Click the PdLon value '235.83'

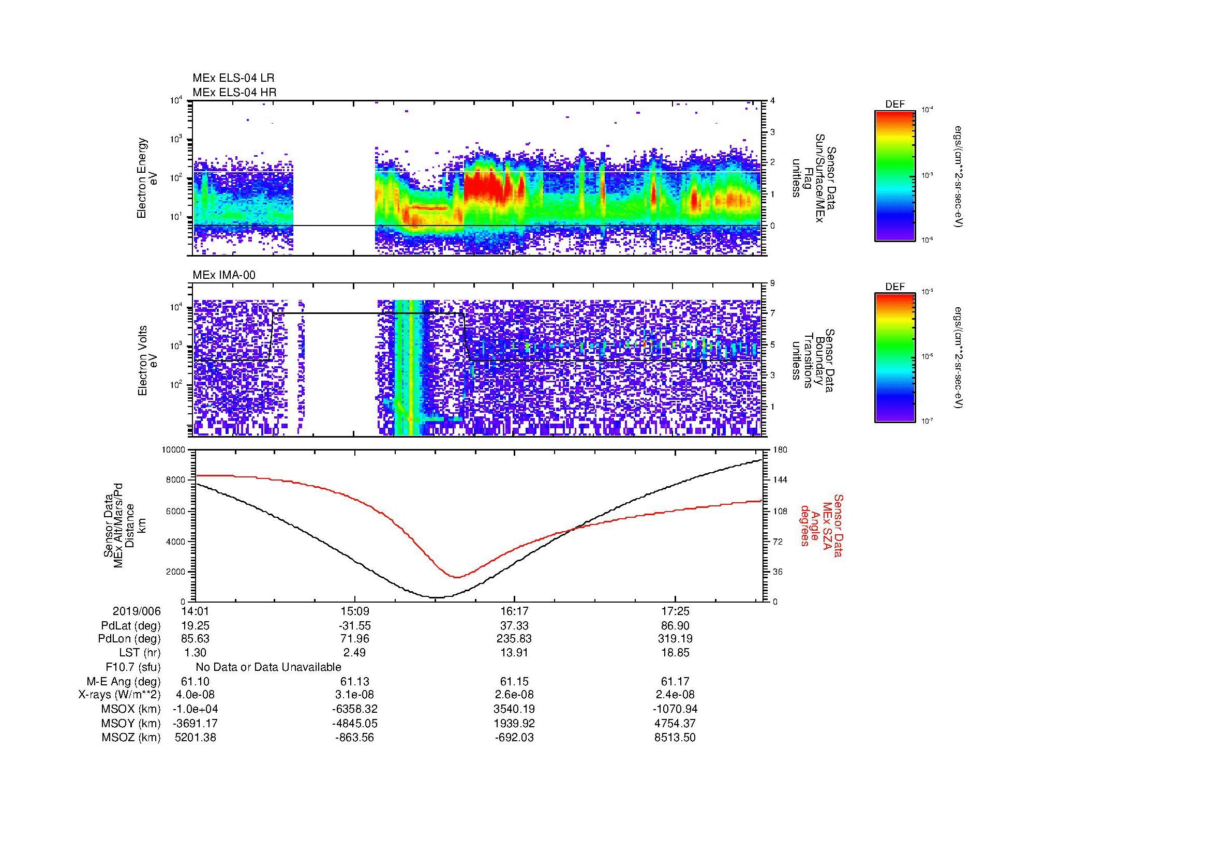pyautogui.click(x=514, y=639)
